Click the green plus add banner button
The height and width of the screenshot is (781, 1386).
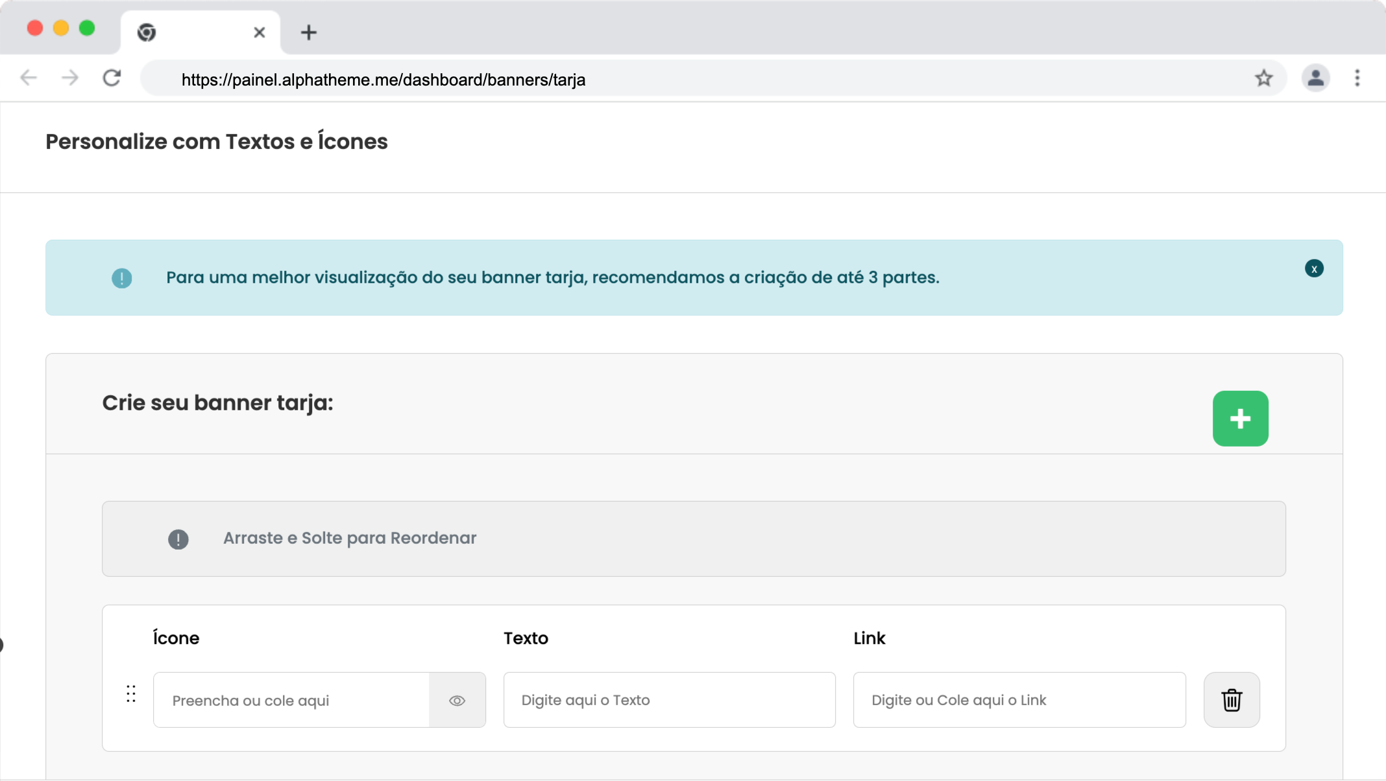pos(1240,418)
